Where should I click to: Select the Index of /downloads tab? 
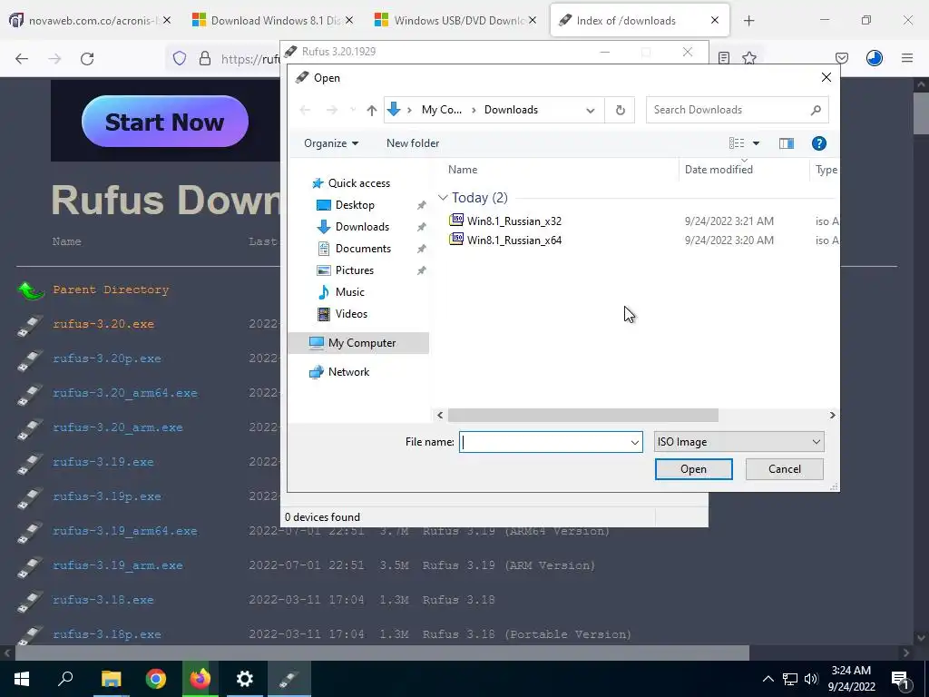click(x=640, y=21)
